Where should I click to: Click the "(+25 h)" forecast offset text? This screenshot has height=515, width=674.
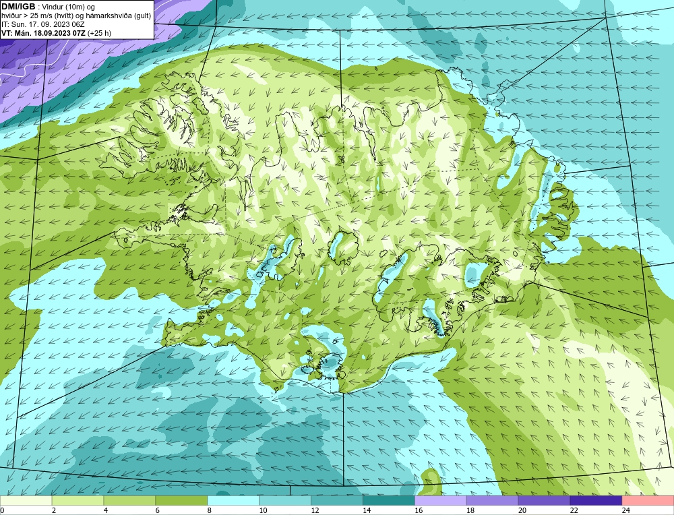[99, 33]
